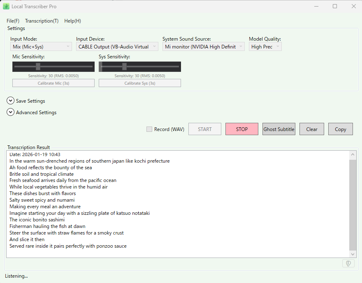Click line 'Fisherman hauling the fish at dawn'
This screenshot has height=283, width=362.
pyautogui.click(x=47, y=226)
